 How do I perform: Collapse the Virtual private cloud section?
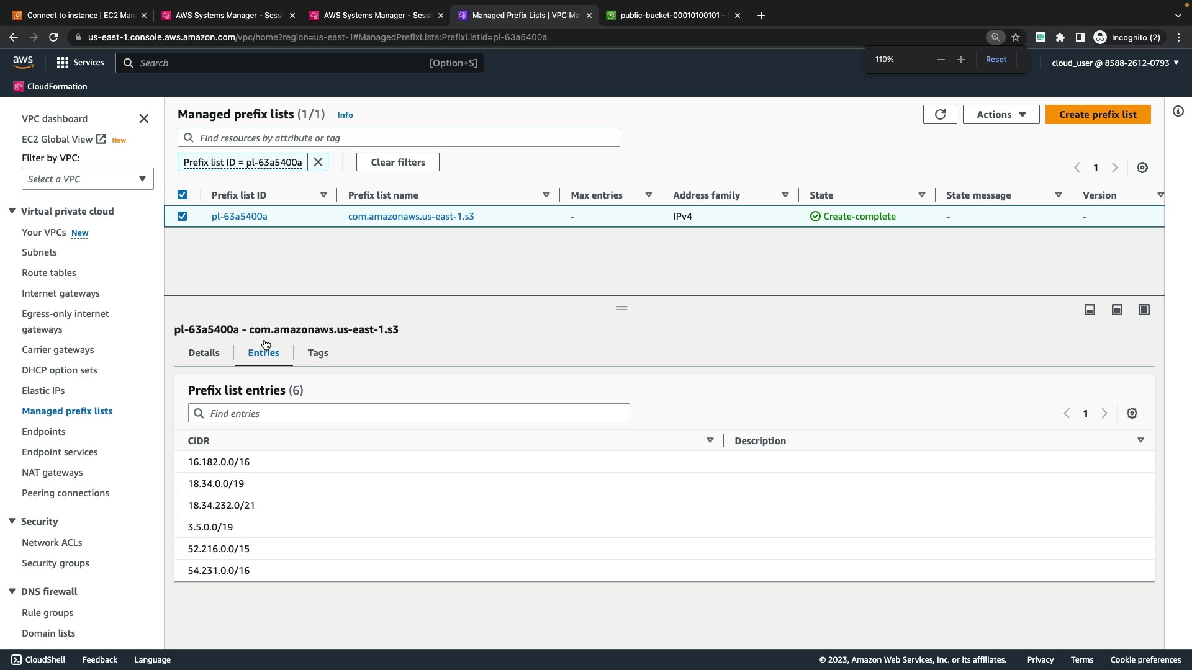[12, 212]
